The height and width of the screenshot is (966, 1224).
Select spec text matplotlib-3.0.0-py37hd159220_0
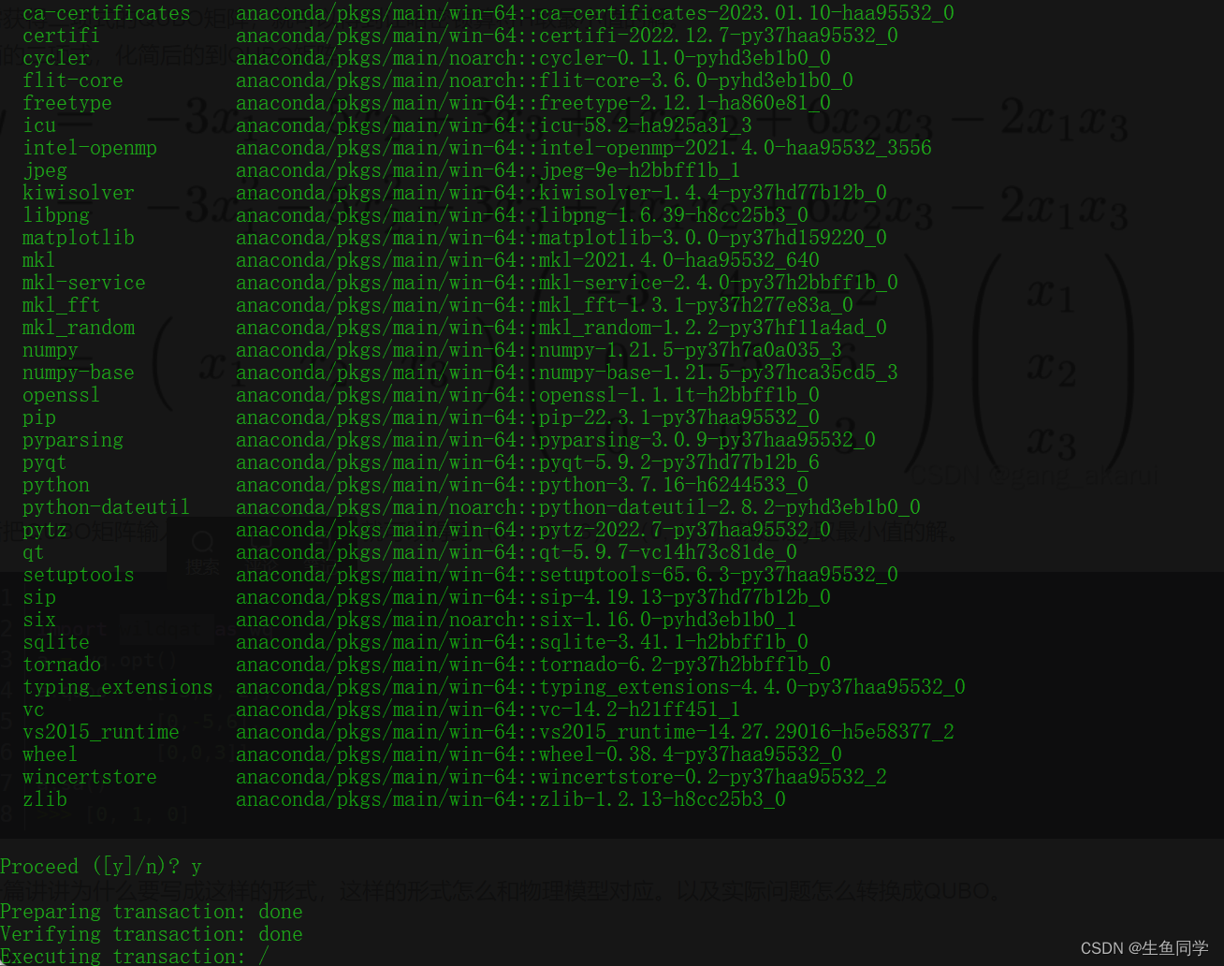coord(713,238)
